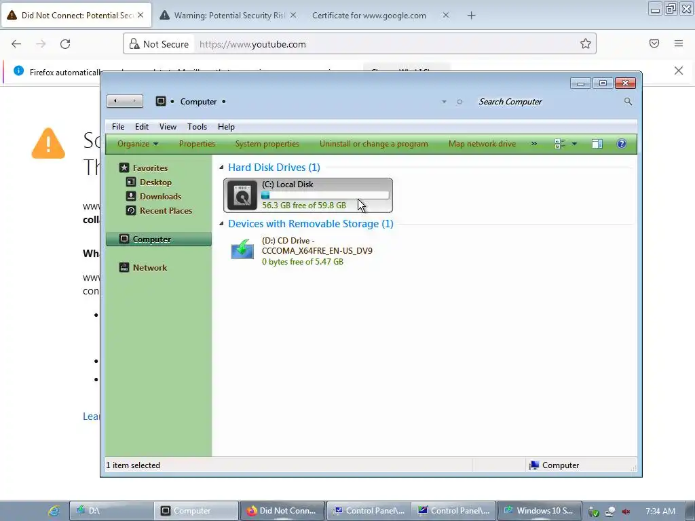Click the Explorer forward arrow button
Viewport: 695px width, 521px height.
pos(134,101)
